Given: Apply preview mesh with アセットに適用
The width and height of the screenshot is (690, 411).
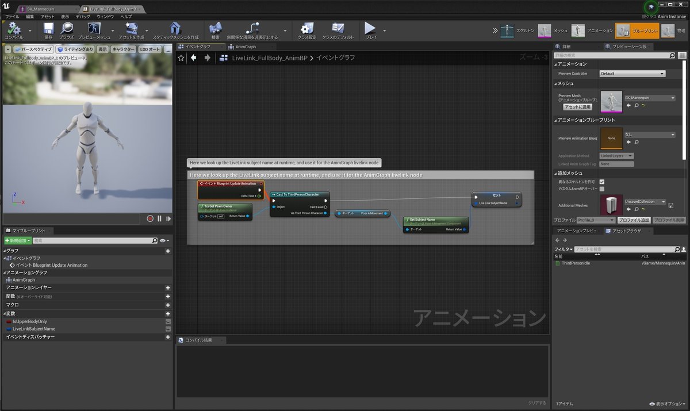Looking at the screenshot, I should click(578, 106).
